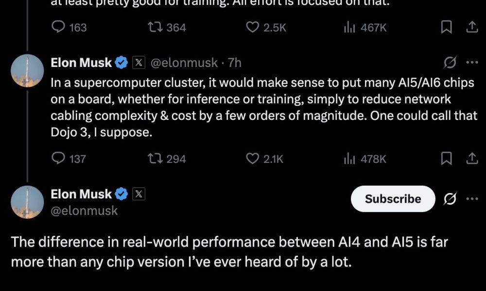Bookmark the Dojo 3 tweet
Screen dimensions: 486x291
[x=446, y=159]
